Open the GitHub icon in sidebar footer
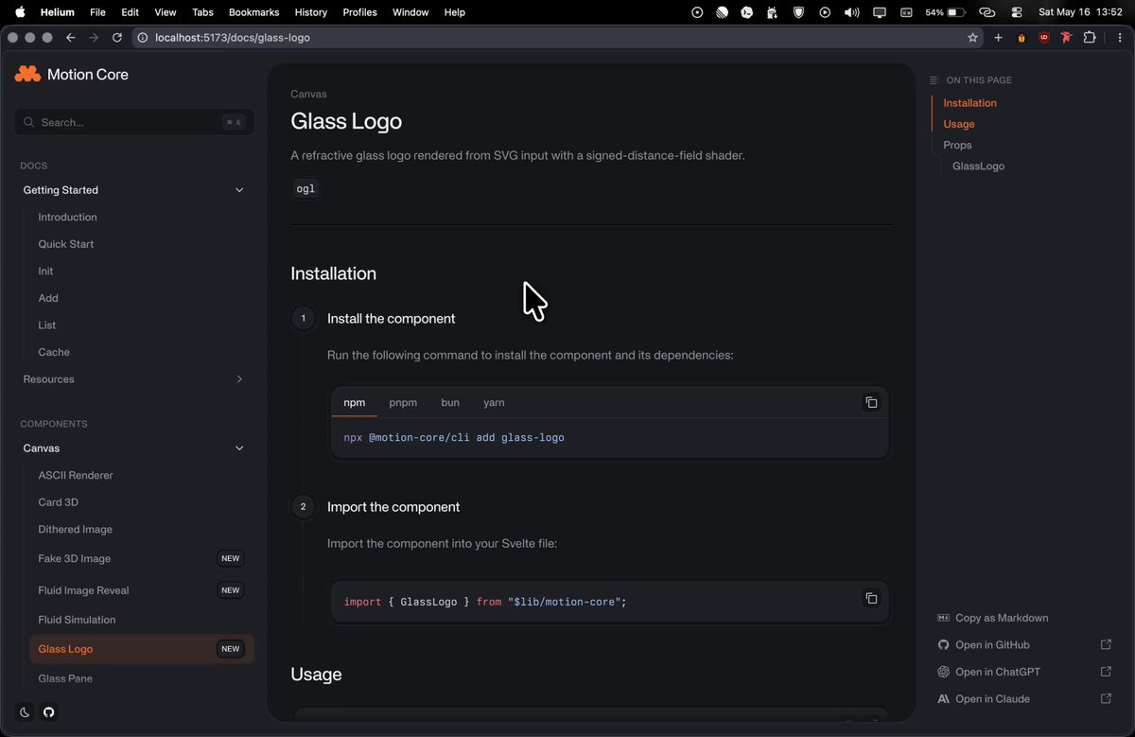Image resolution: width=1135 pixels, height=737 pixels. pyautogui.click(x=49, y=712)
